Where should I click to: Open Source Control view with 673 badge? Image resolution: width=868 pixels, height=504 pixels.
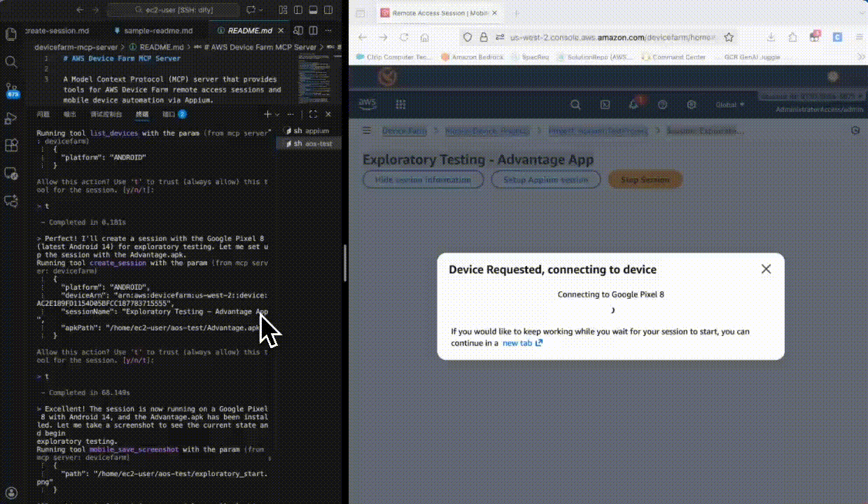(x=10, y=90)
